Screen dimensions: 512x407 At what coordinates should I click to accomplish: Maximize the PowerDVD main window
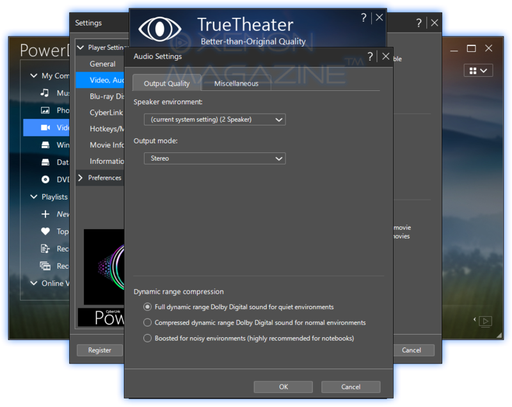(x=471, y=49)
